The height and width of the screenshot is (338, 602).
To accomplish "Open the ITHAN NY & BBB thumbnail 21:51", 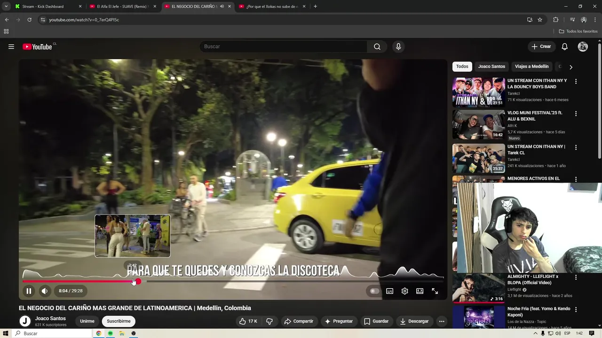I will coord(478,92).
